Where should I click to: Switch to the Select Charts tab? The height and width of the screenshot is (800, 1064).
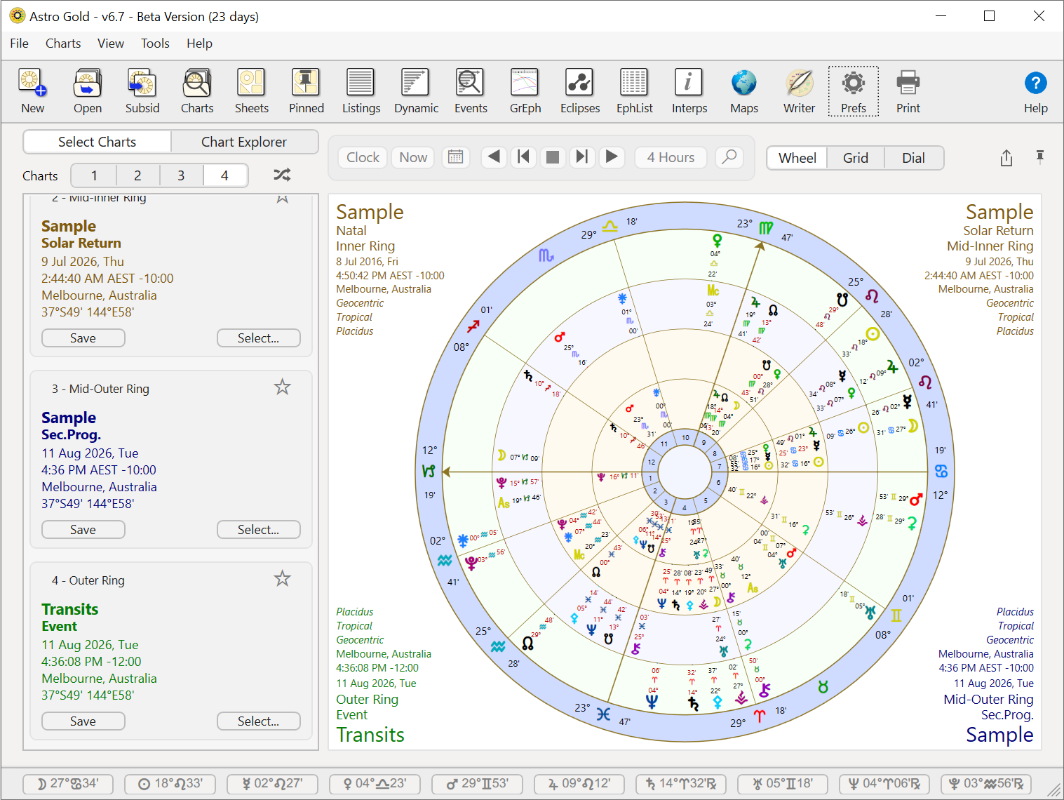pyautogui.click(x=97, y=142)
